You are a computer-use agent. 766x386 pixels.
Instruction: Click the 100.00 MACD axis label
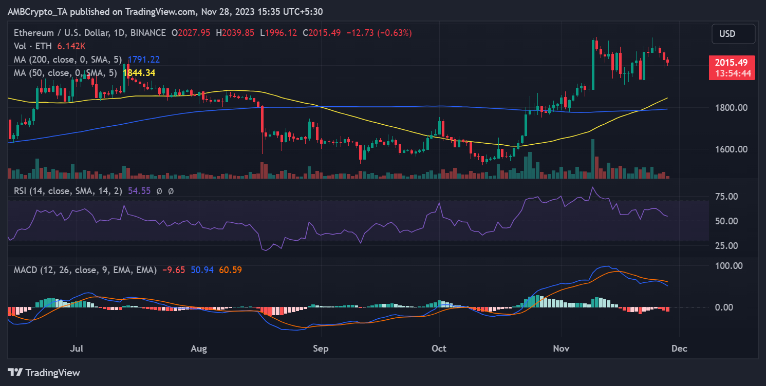[729, 266]
